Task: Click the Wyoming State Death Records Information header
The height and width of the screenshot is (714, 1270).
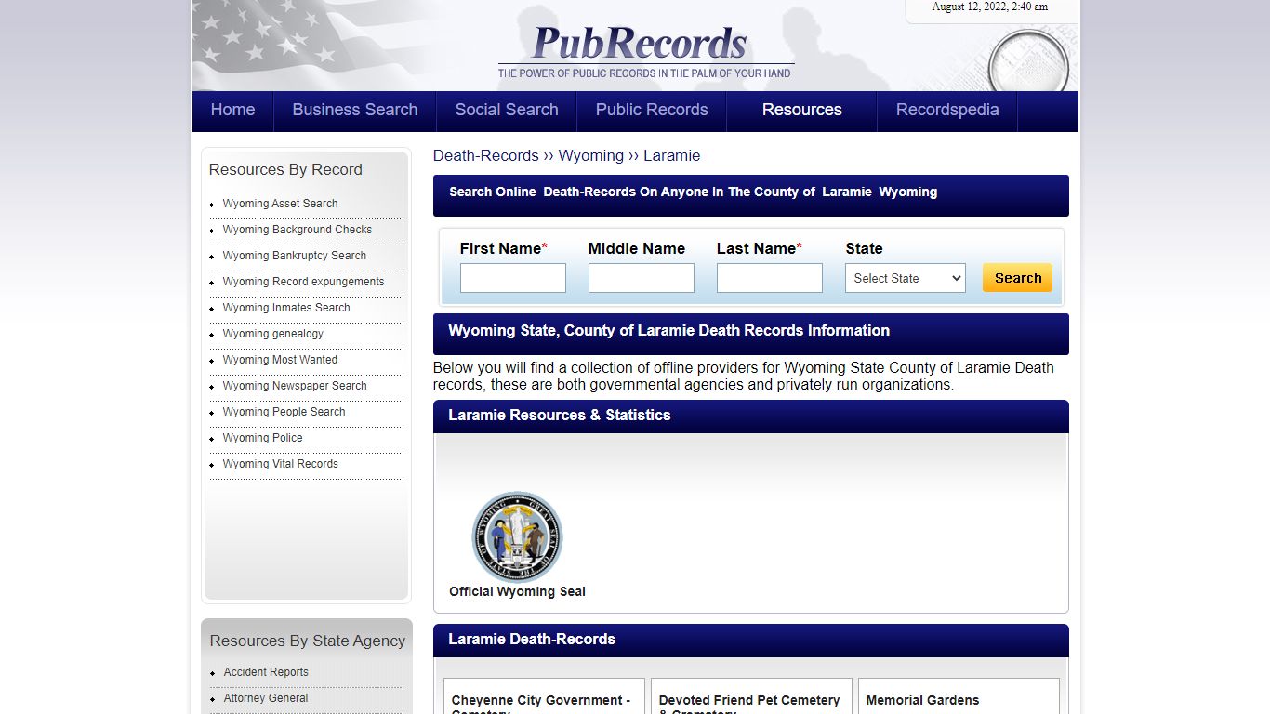Action: [x=751, y=333]
